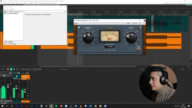Open the Actions menu in REAPER
The width and height of the screenshot is (192, 108).
pos(31,3)
